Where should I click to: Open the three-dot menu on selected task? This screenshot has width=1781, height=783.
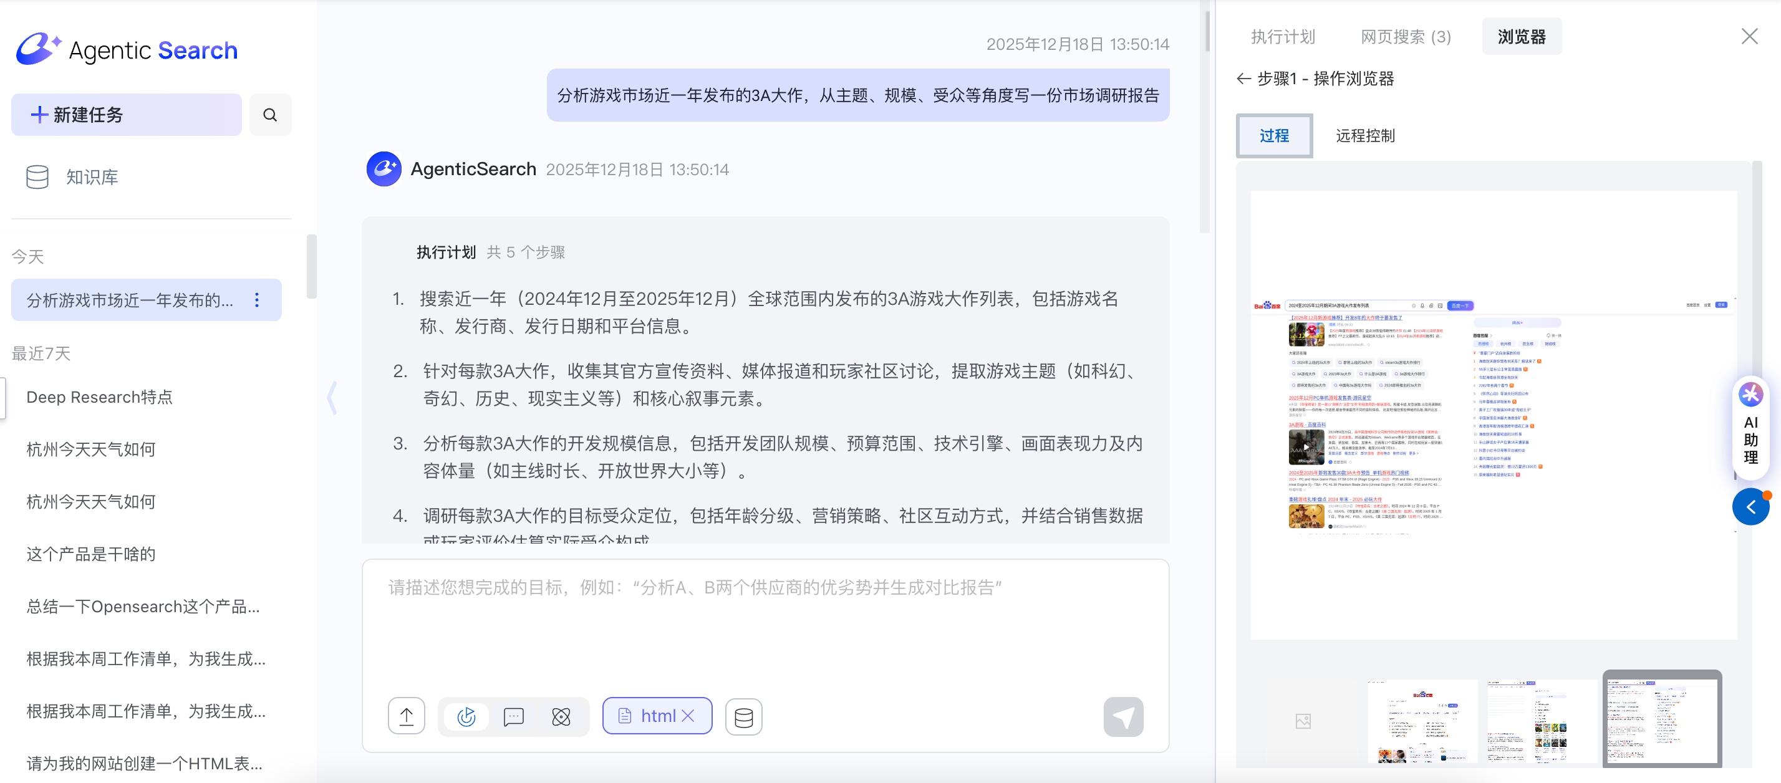(257, 299)
